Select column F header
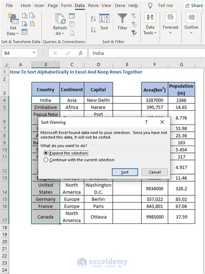This screenshot has height=274, width=205. (155, 65)
